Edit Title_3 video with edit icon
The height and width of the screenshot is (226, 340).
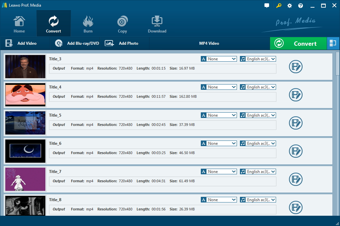[296, 67]
